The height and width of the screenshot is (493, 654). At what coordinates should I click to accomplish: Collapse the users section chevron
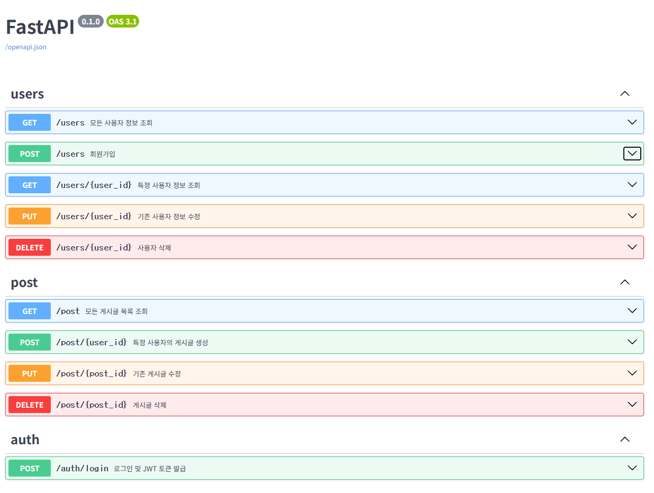pos(625,94)
